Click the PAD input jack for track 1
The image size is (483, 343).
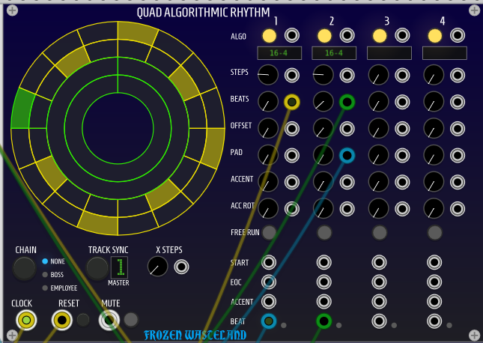pyautogui.click(x=292, y=156)
